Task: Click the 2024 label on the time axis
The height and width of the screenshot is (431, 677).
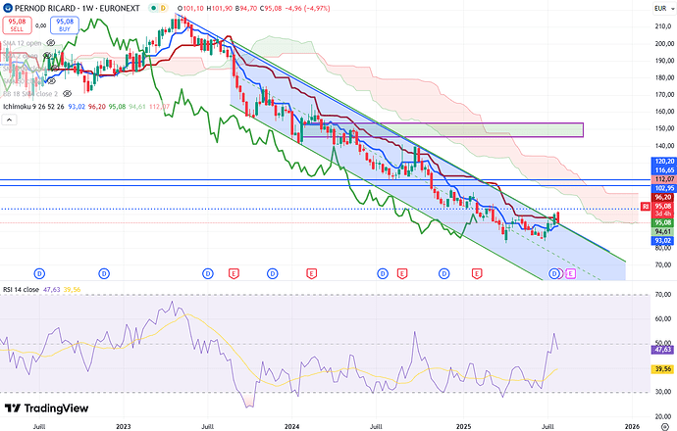Action: point(291,425)
